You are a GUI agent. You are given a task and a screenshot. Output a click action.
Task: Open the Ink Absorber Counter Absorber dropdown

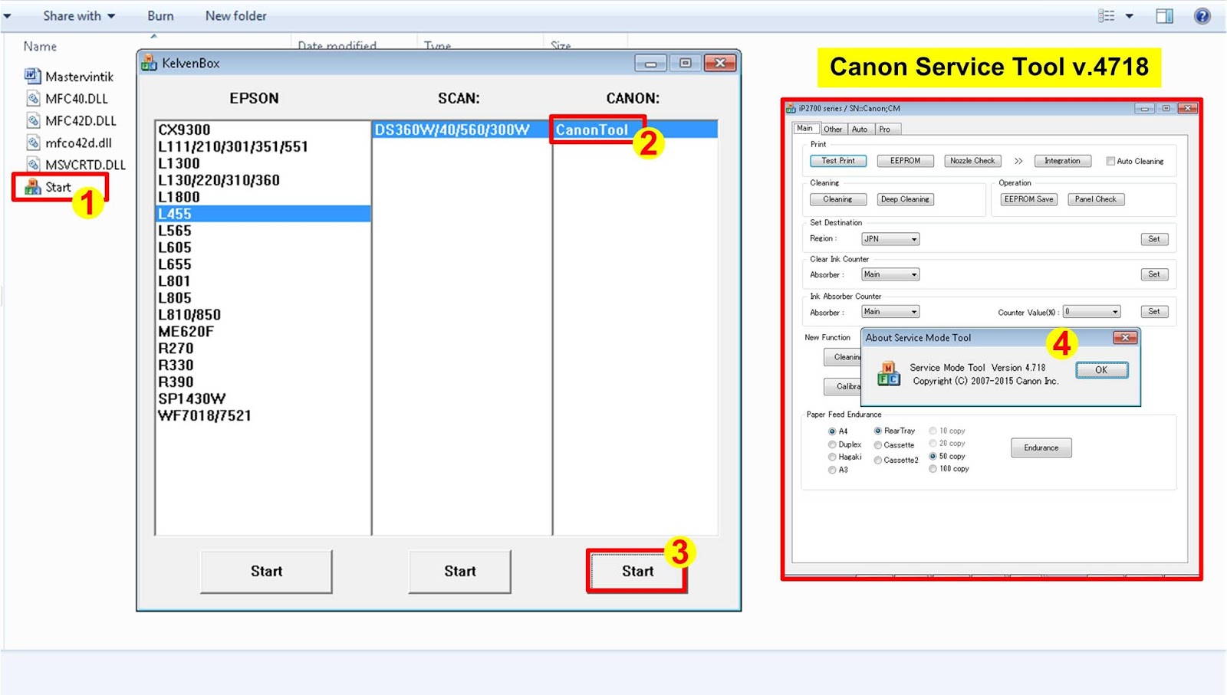pyautogui.click(x=890, y=312)
